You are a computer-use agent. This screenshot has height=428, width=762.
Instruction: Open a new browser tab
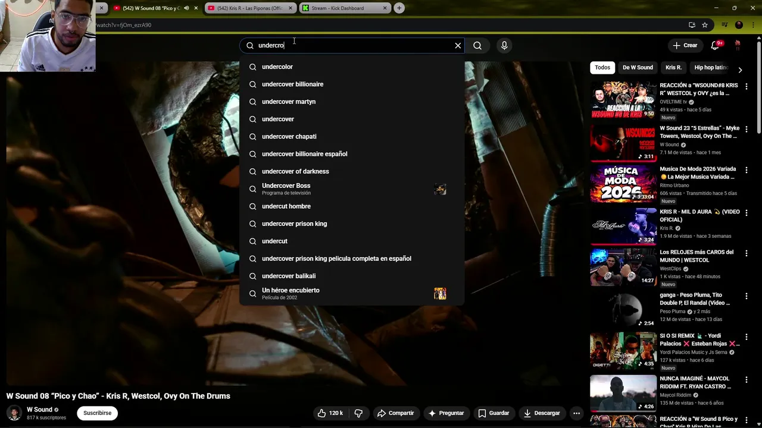pos(399,8)
